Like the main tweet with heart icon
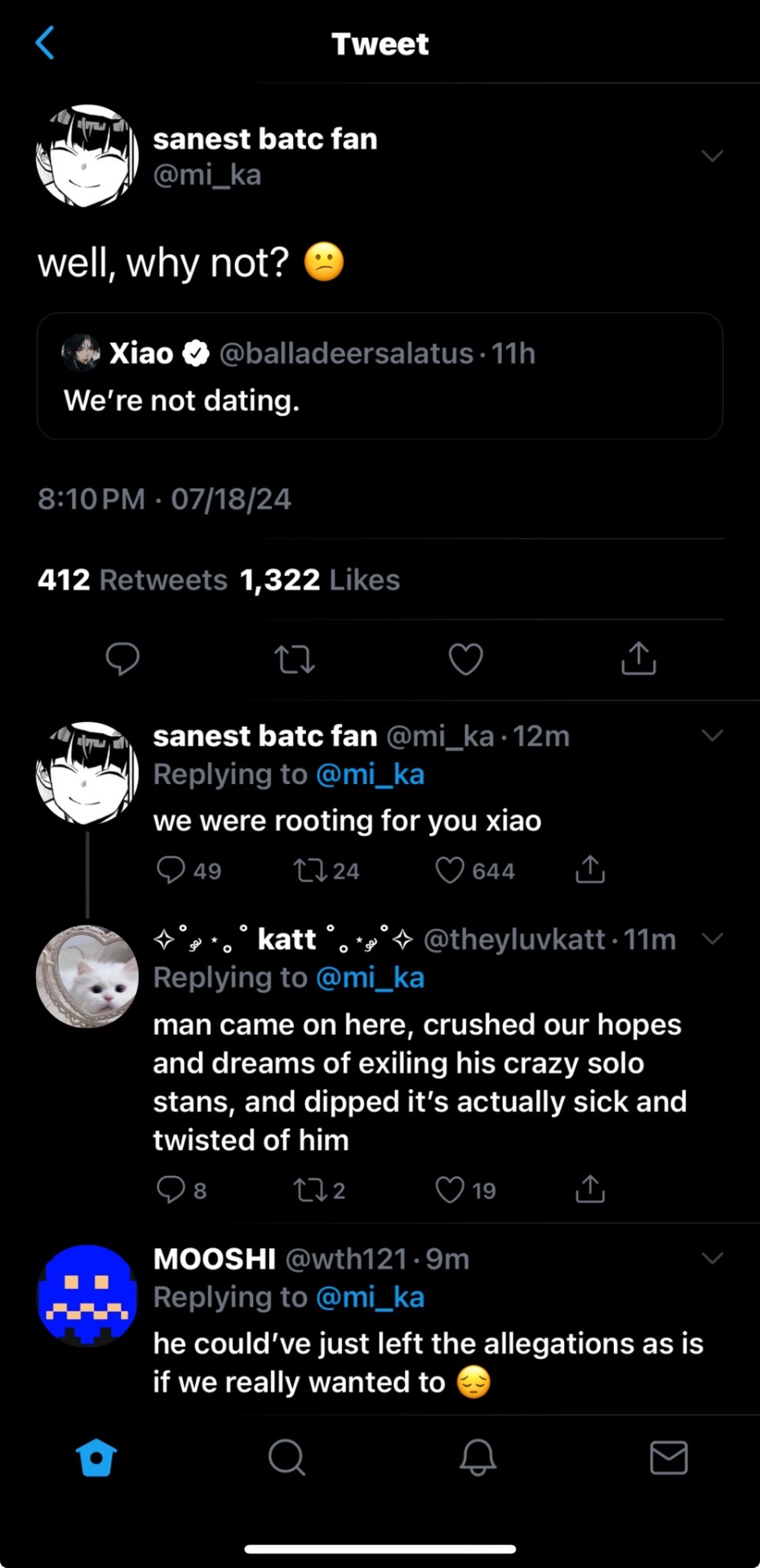 point(466,659)
